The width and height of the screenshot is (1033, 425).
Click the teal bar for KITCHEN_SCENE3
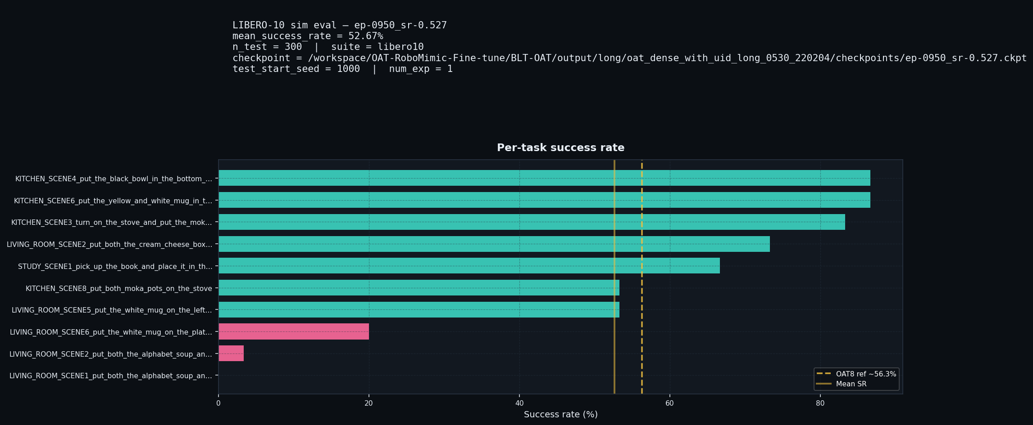coord(532,222)
